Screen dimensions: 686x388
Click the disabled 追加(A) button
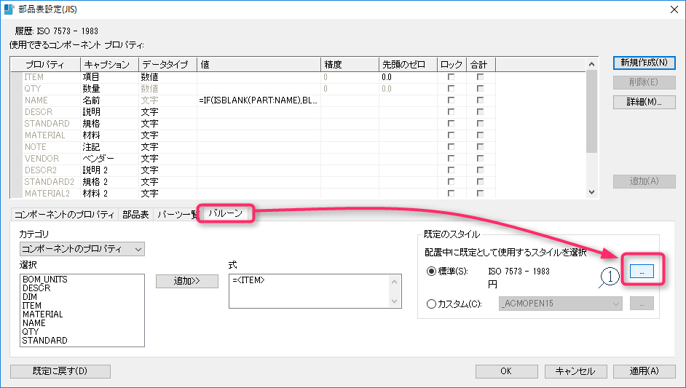(644, 181)
